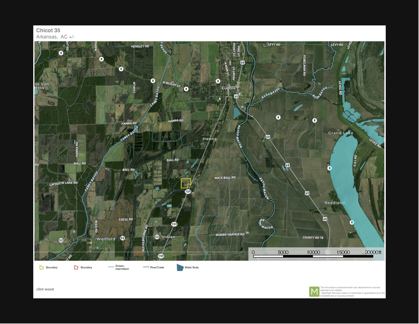Click the Readland place label
419x324 pixels.
[x=334, y=203]
